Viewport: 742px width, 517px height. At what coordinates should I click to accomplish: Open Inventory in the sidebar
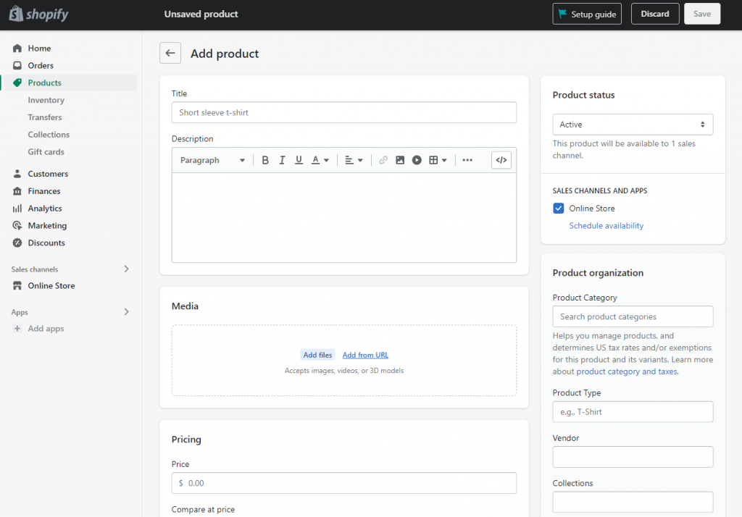point(46,100)
